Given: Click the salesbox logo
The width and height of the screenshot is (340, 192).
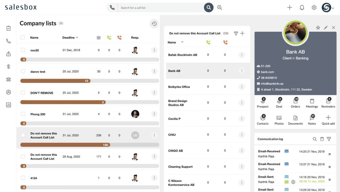Looking at the screenshot, I should pyautogui.click(x=21, y=7).
